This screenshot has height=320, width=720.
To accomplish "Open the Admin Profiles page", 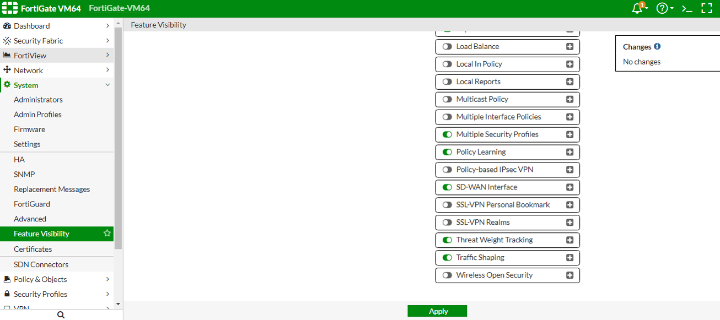I will pyautogui.click(x=37, y=115).
